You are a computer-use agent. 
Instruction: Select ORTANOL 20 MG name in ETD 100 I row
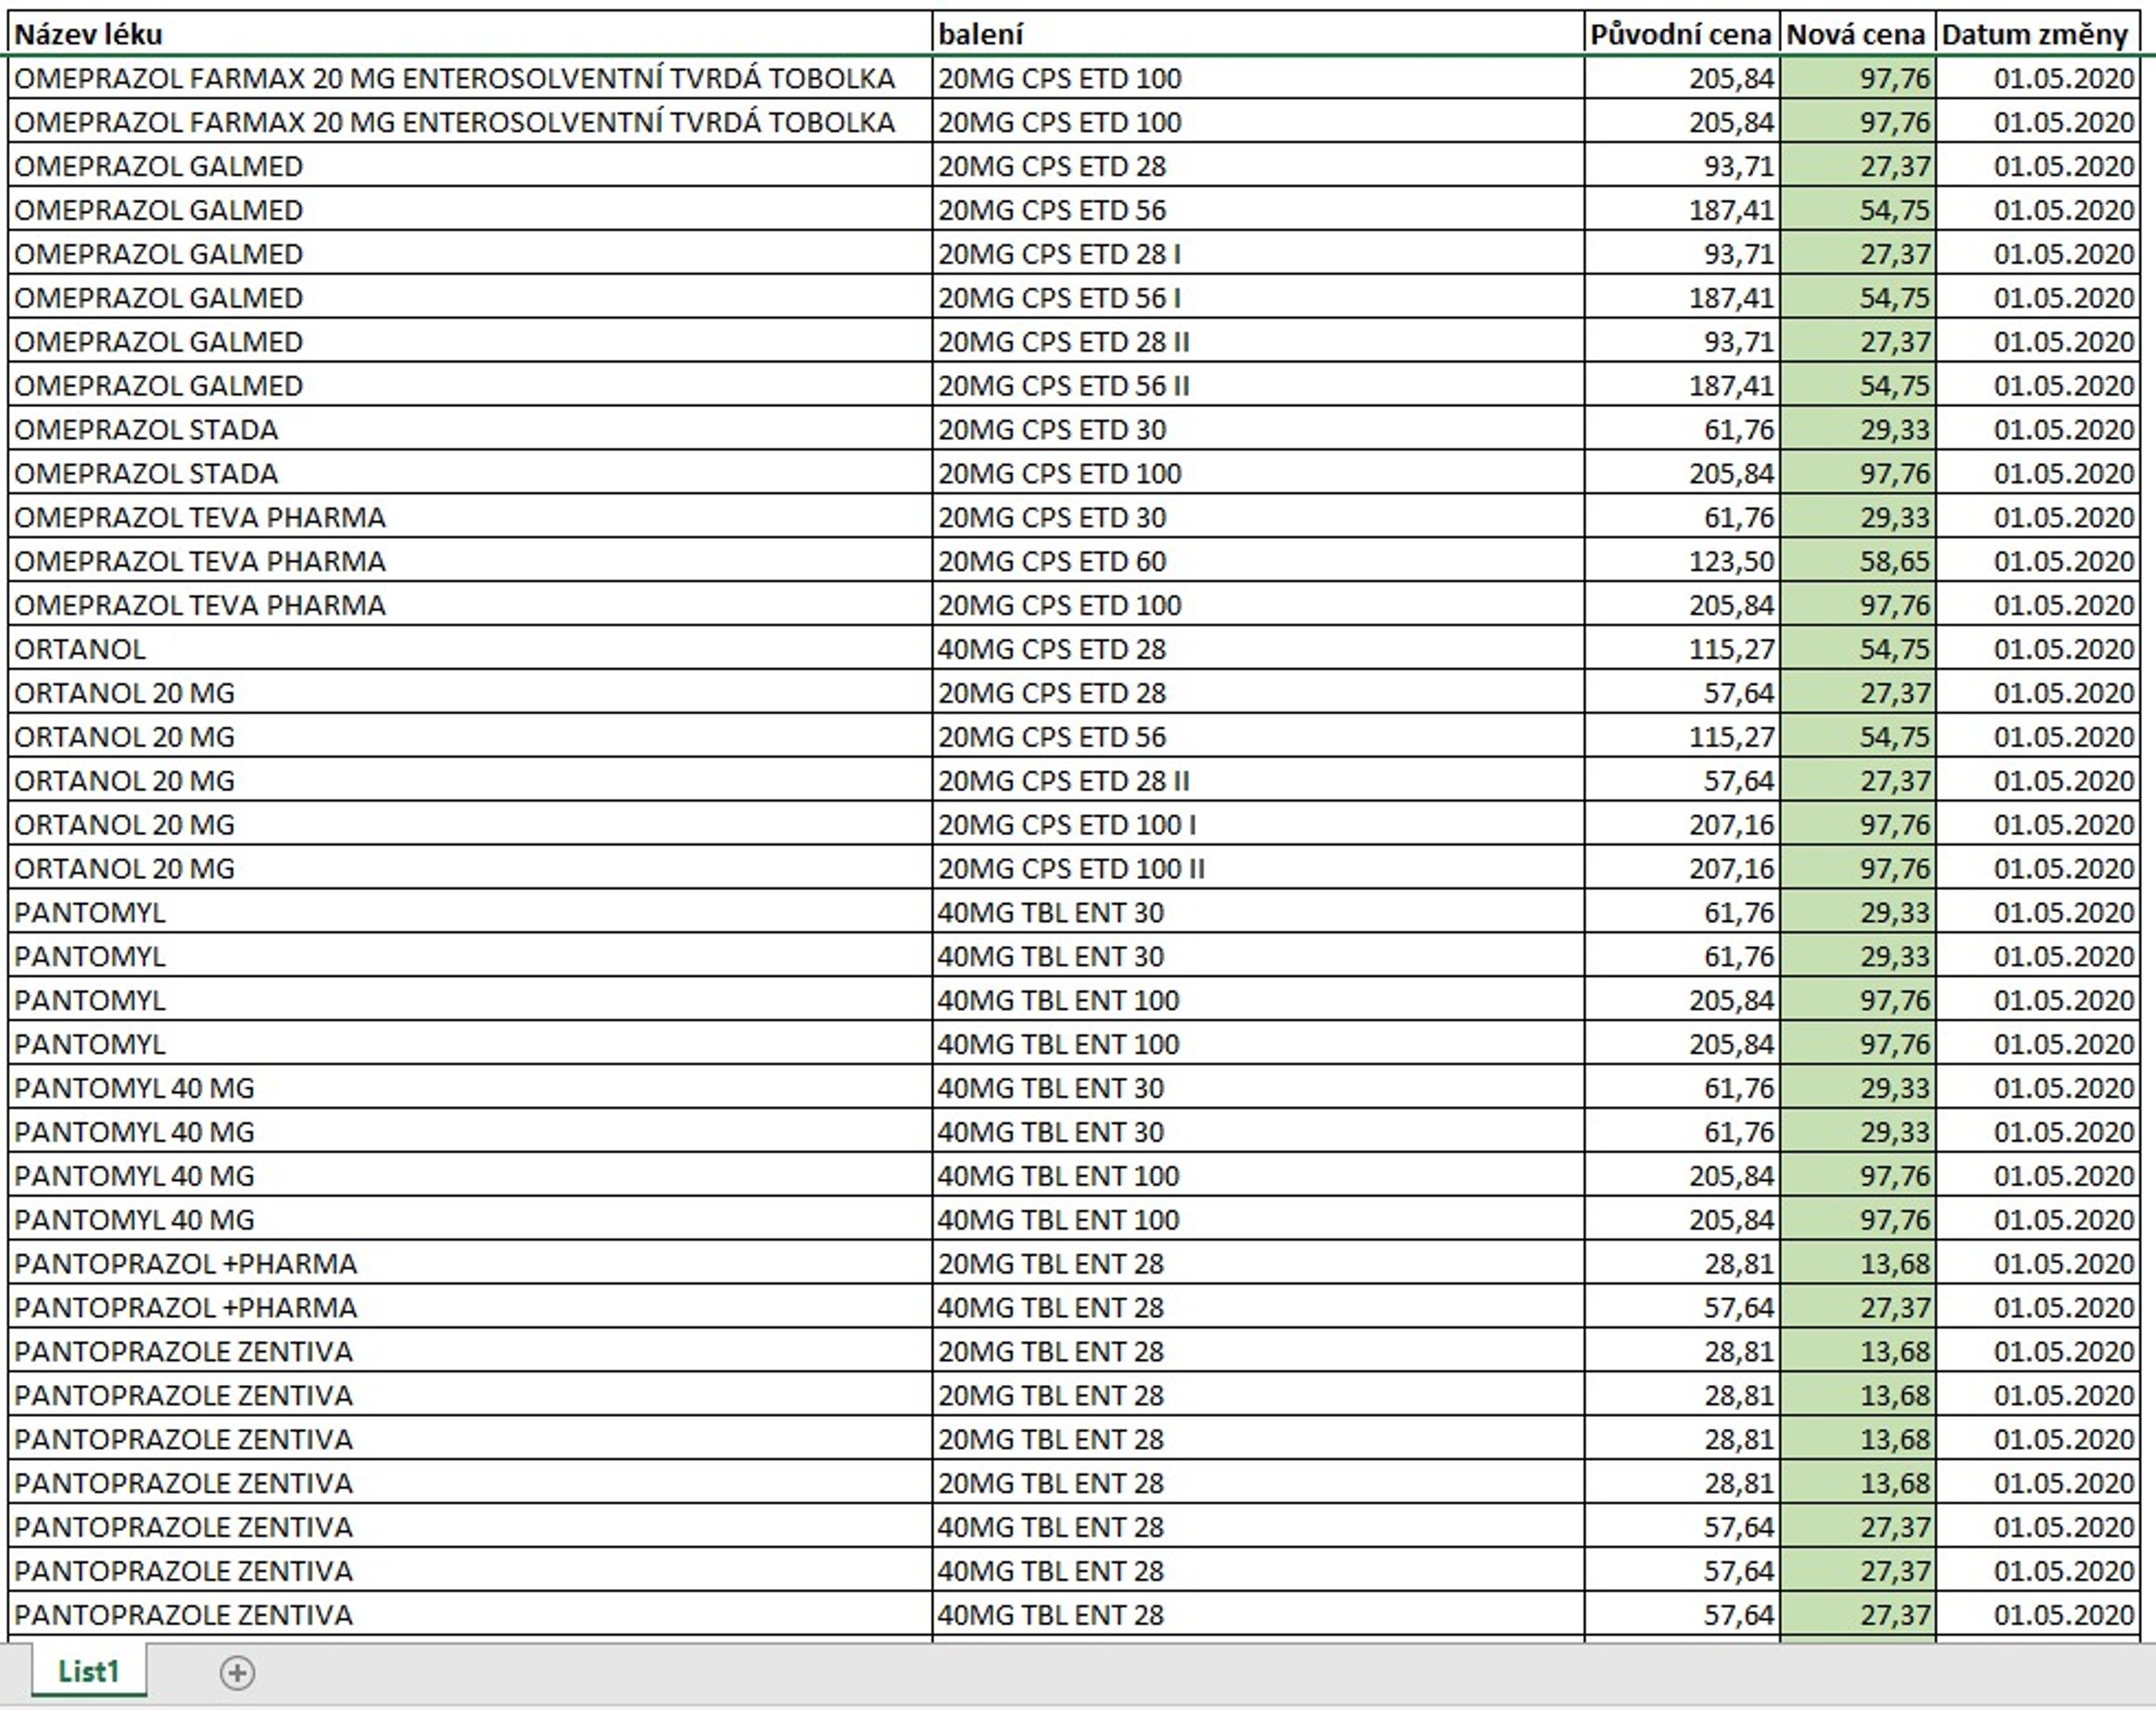[470, 825]
